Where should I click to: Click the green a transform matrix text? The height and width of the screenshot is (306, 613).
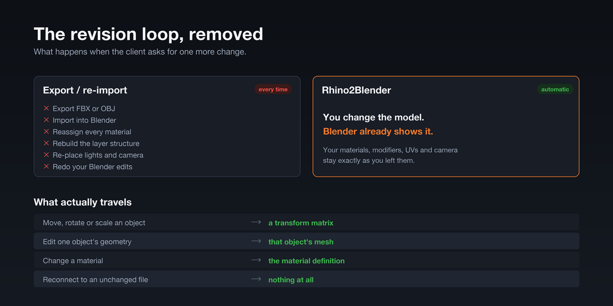pyautogui.click(x=301, y=223)
